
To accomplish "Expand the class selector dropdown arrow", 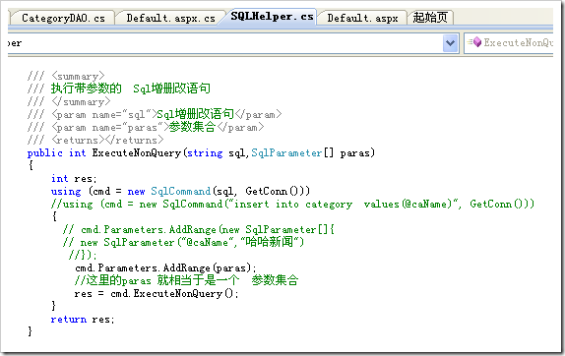I will (x=450, y=43).
